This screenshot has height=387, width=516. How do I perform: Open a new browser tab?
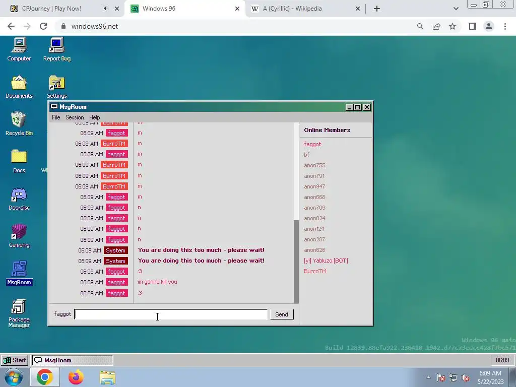[x=377, y=9]
